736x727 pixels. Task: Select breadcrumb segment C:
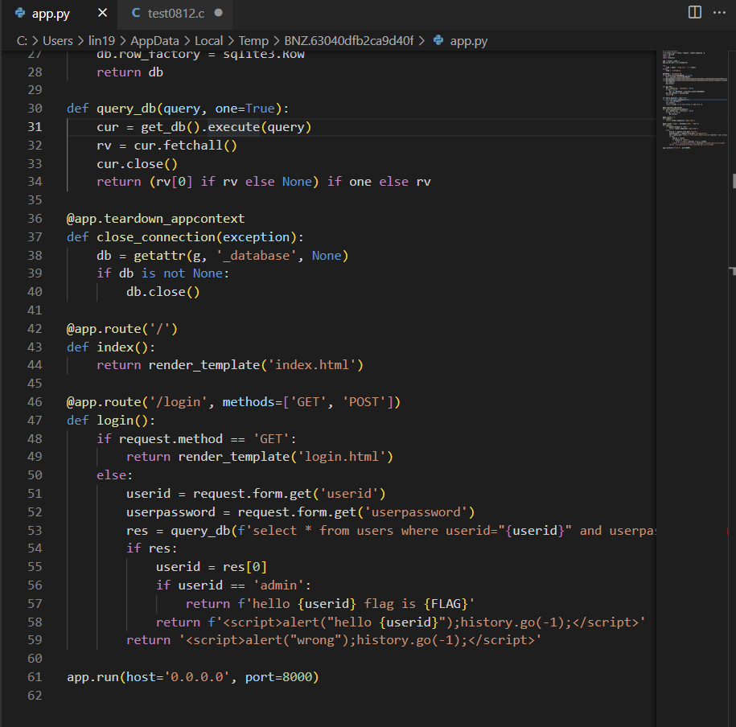22,41
